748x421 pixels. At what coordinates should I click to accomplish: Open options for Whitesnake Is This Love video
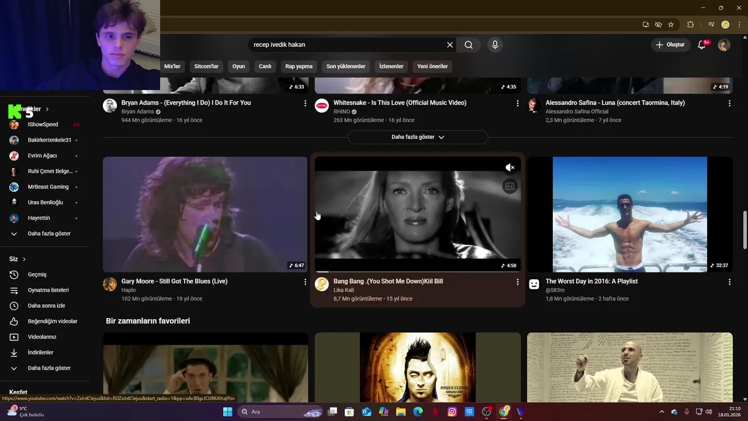click(x=517, y=103)
